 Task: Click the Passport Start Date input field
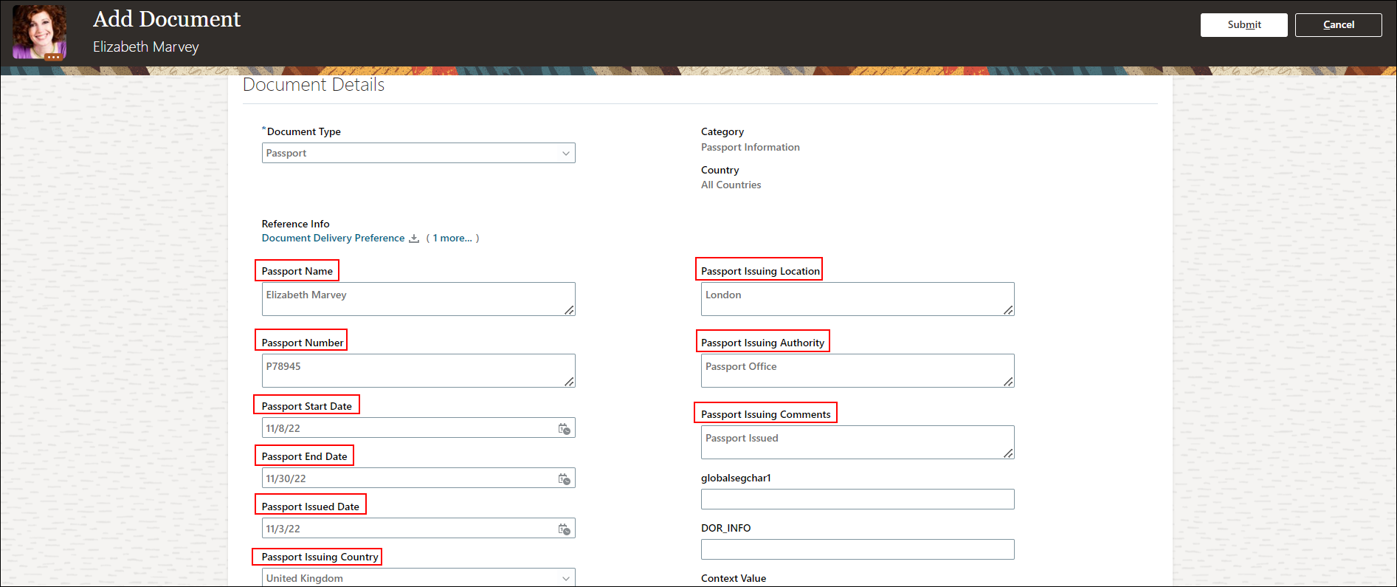tap(406, 428)
